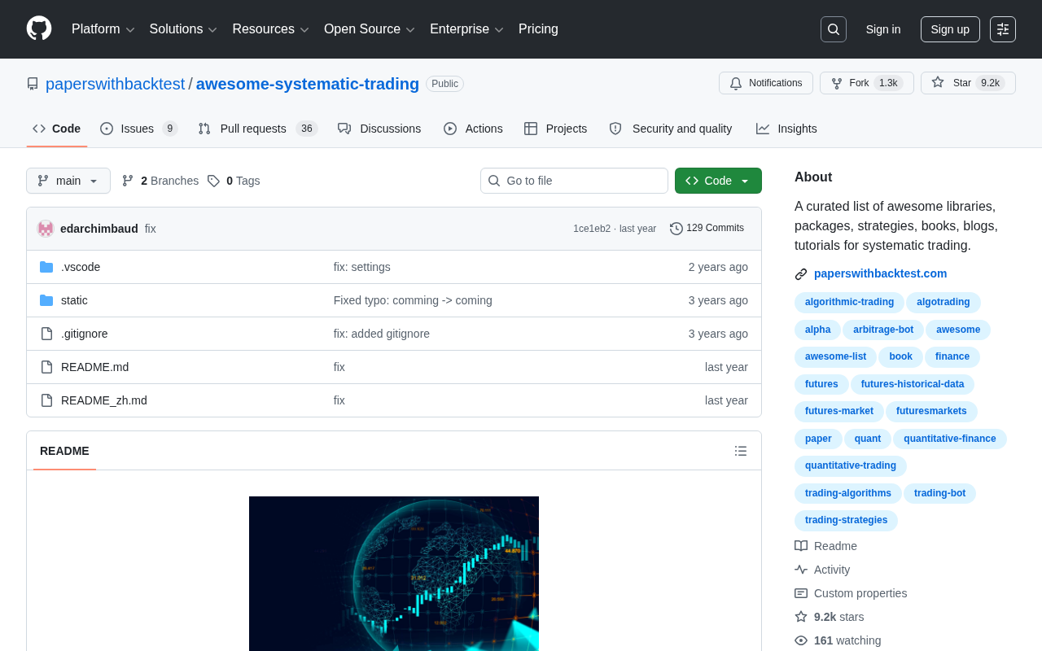Star the awesome-systematic-trading repository

(x=968, y=83)
